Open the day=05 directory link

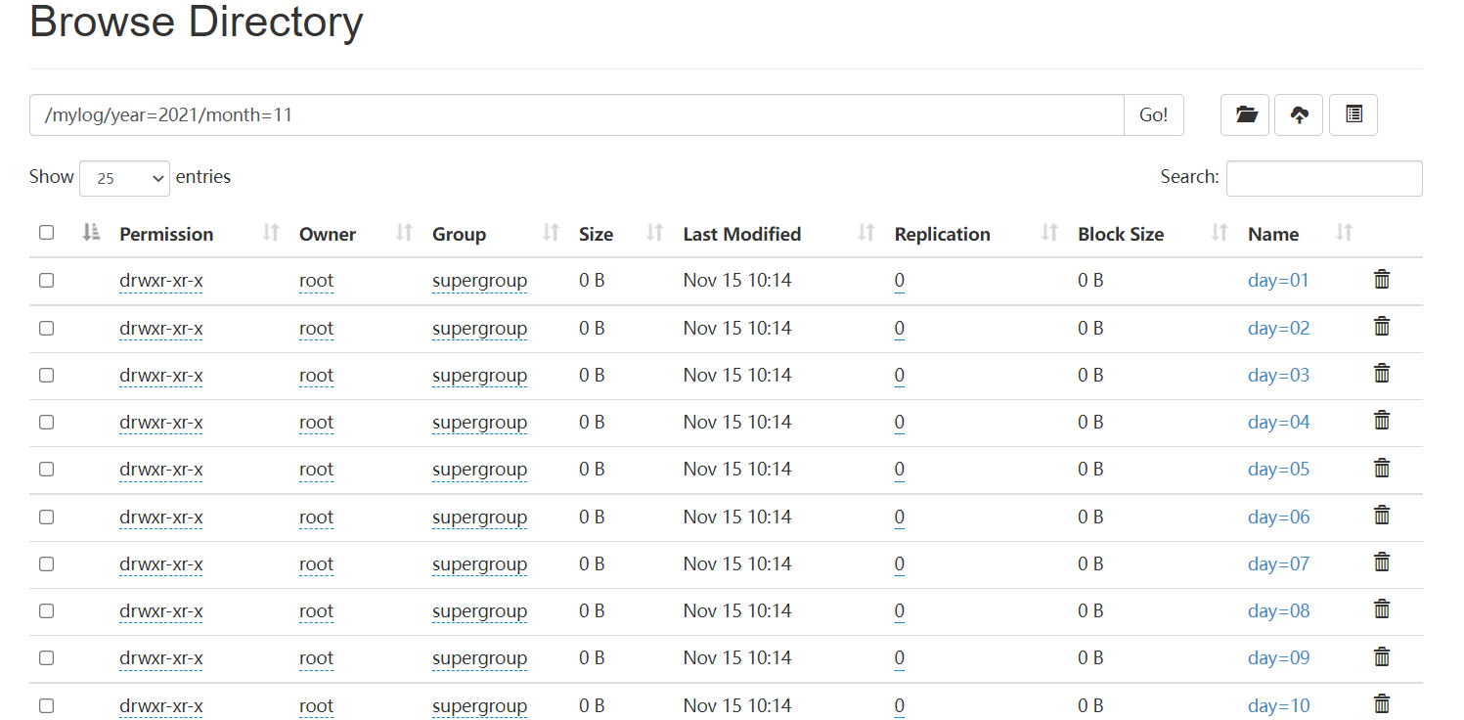pos(1278,470)
